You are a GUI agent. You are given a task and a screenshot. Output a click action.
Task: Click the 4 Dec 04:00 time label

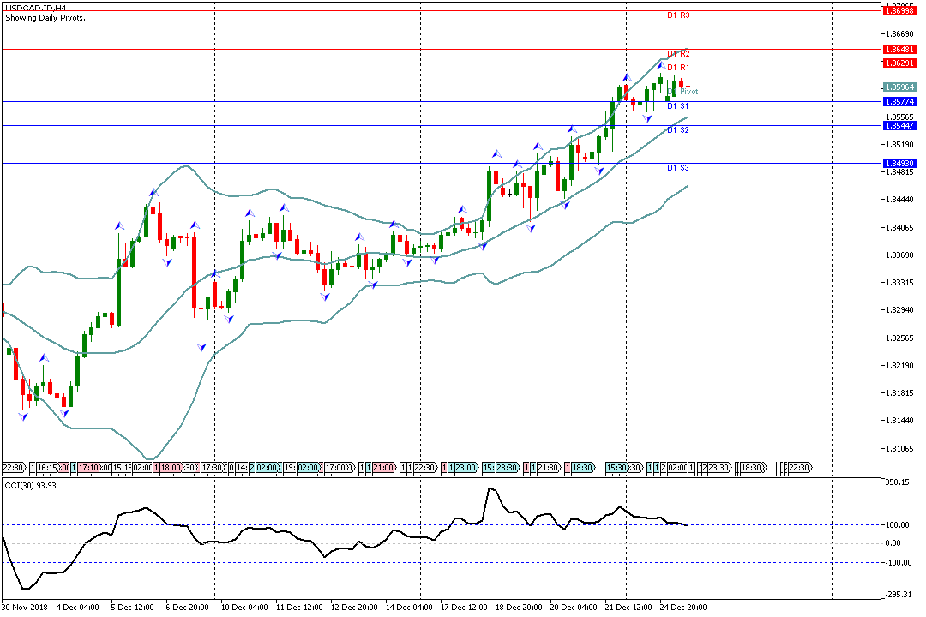[77, 607]
